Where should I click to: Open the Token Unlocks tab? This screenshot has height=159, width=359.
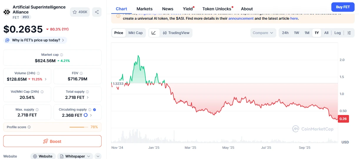(x=217, y=9)
